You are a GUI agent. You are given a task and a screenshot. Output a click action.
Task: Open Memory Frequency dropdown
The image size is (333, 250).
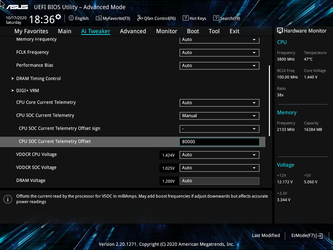(x=220, y=40)
